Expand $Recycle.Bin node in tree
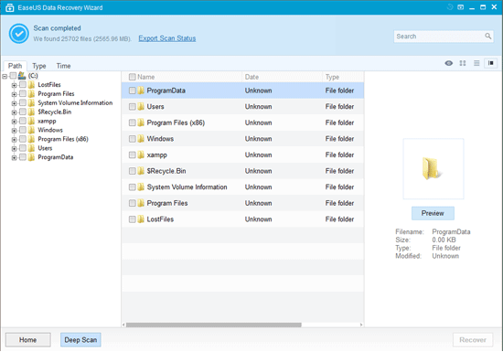503x352 pixels. 14,112
